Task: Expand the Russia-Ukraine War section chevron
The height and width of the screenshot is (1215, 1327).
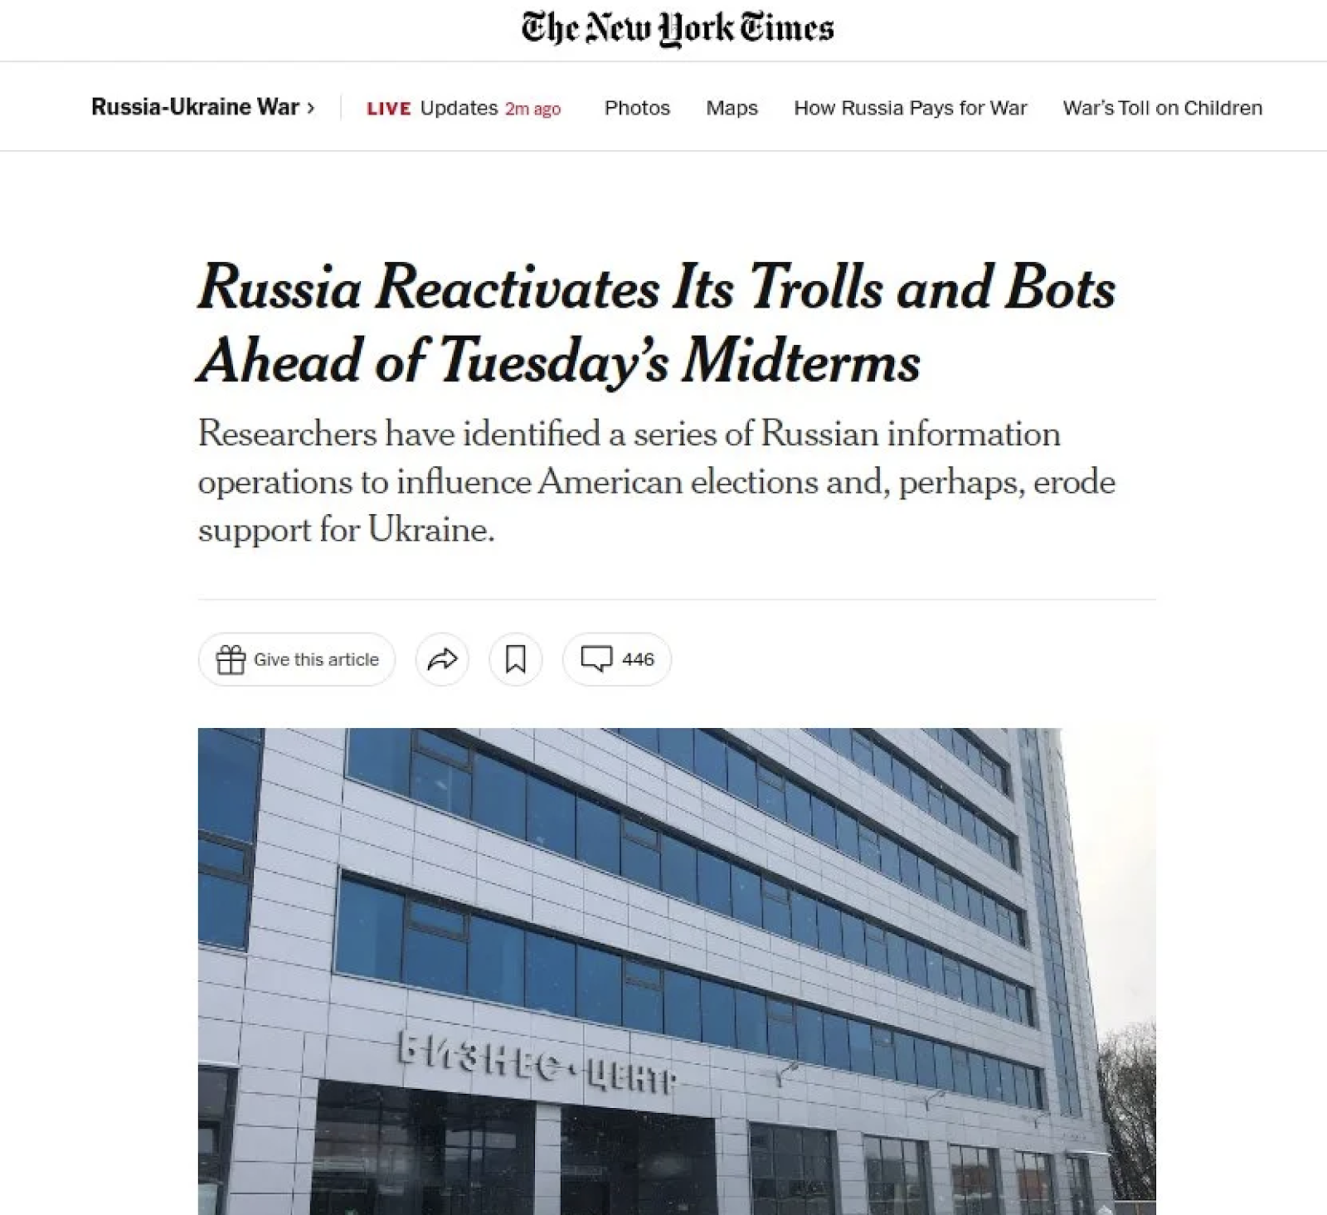Action: (311, 108)
